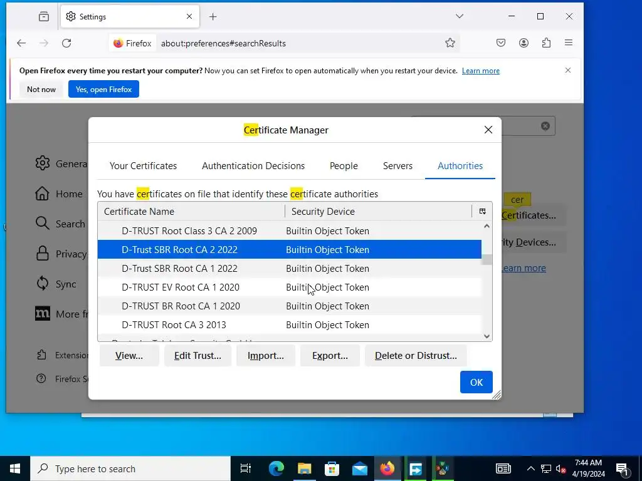Show hidden system tray icons chevron
The width and height of the screenshot is (642, 481).
(x=530, y=468)
